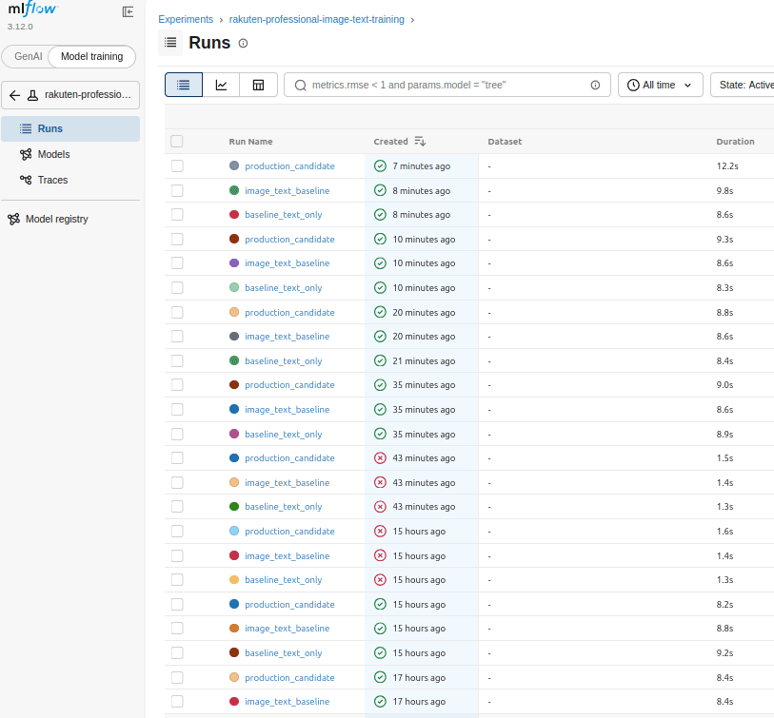
Task: Sort by the Run Name column header
Action: [250, 142]
